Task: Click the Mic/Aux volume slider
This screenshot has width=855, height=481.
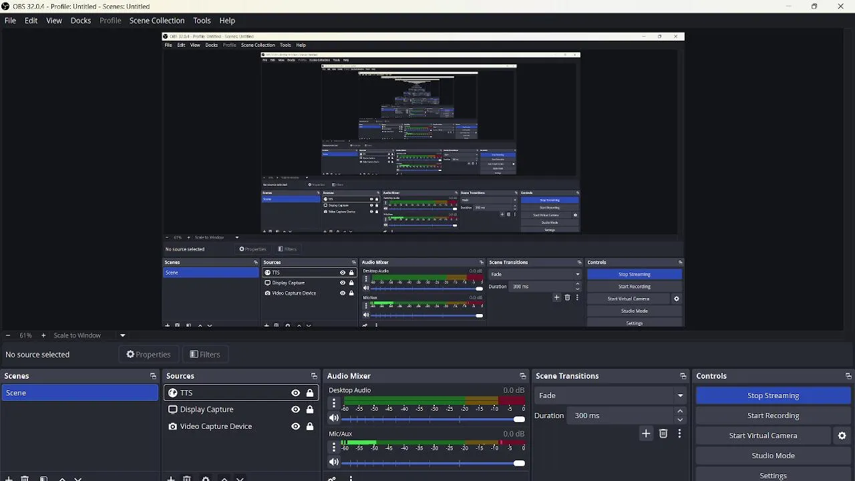Action: [433, 463]
